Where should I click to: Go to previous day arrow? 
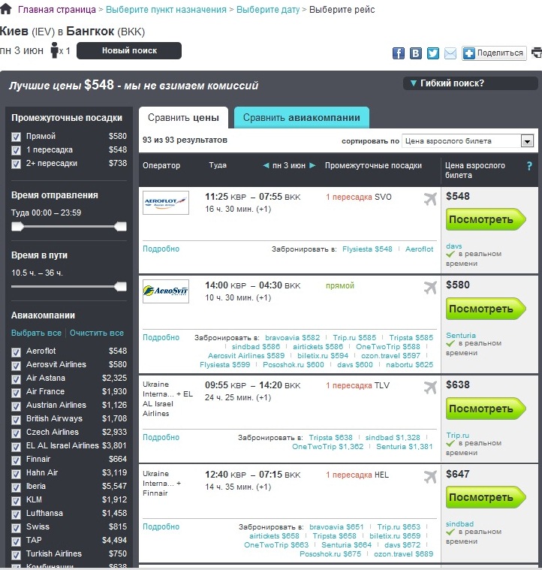[x=266, y=165]
